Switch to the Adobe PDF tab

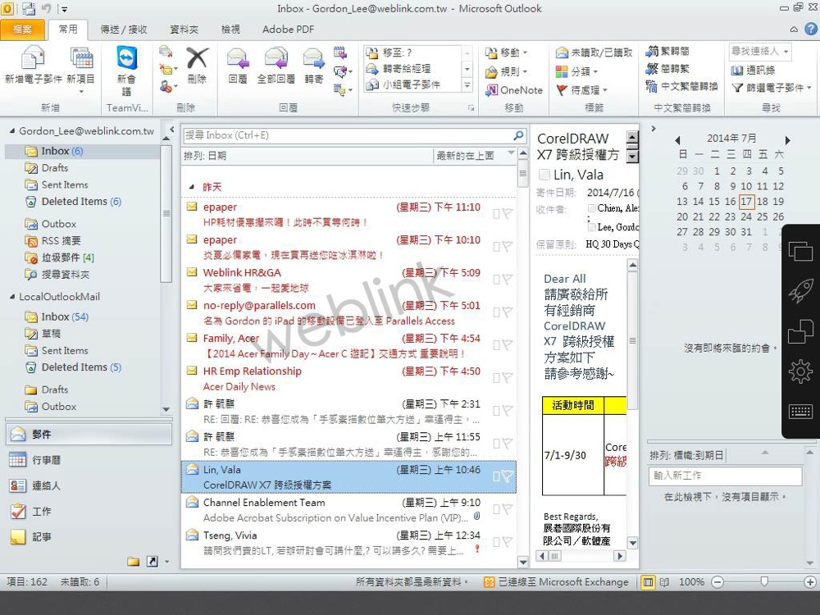coord(288,30)
